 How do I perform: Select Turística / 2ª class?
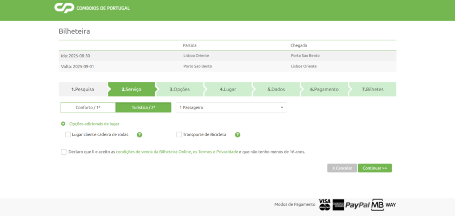(x=144, y=108)
